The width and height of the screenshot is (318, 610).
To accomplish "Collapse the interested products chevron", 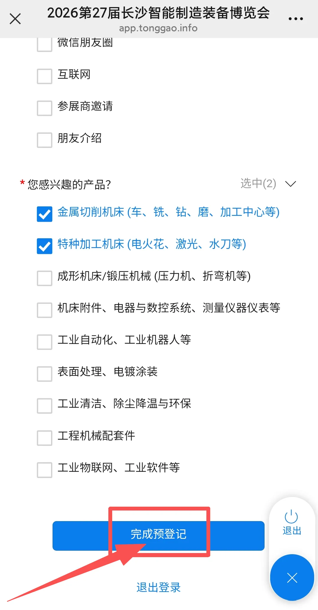I will (x=291, y=184).
